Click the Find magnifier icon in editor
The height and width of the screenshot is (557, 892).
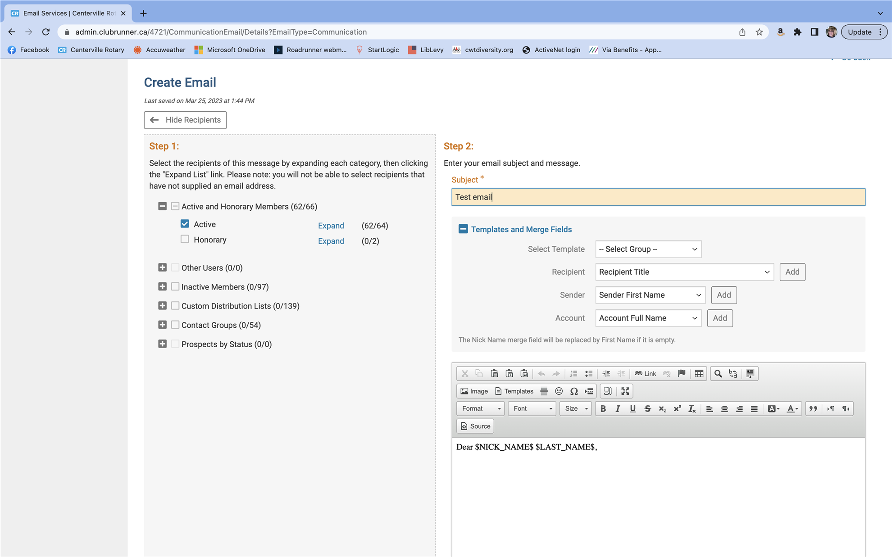pos(718,374)
